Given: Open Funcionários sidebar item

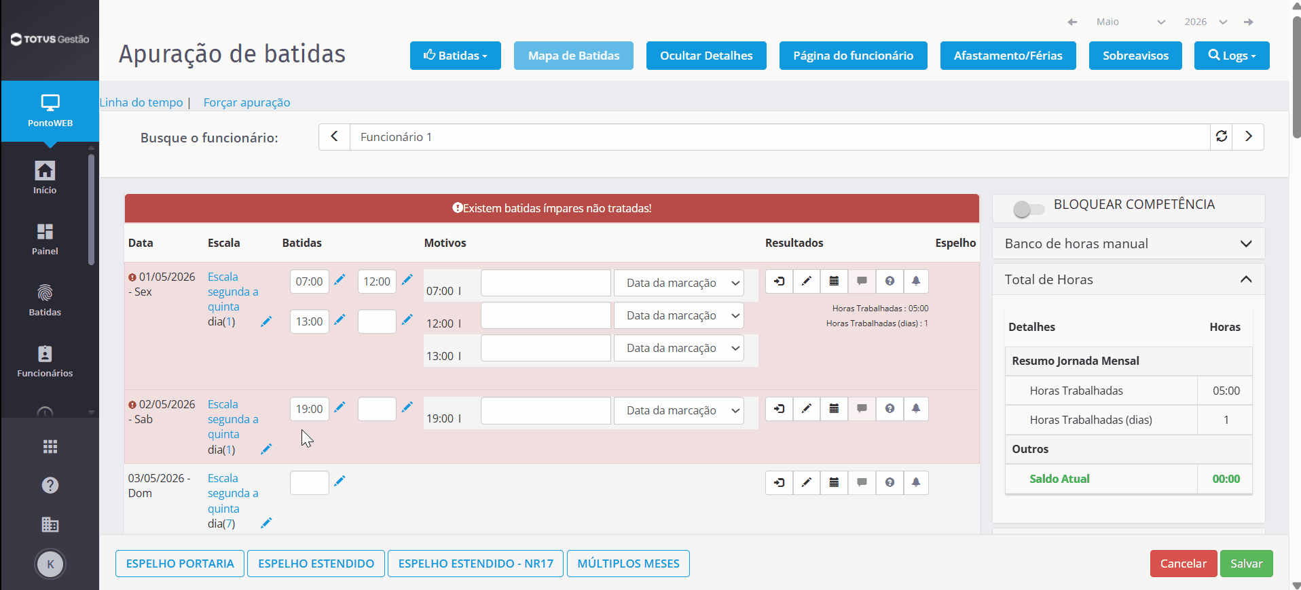Looking at the screenshot, I should click(x=45, y=361).
